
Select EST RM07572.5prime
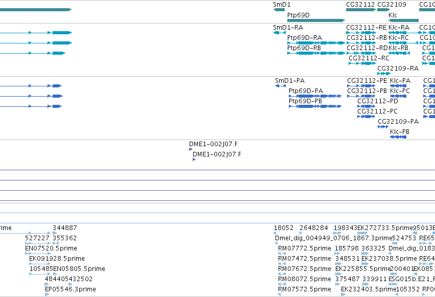pyautogui.click(x=279, y=294)
